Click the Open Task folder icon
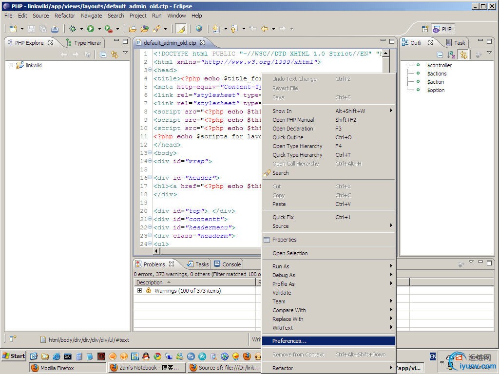This screenshot has width=499, height=374. point(144,29)
